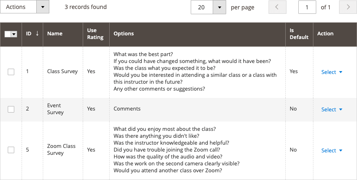The width and height of the screenshot is (357, 180).
Task: Toggle the select-all checkbox in header
Action: click(8, 35)
